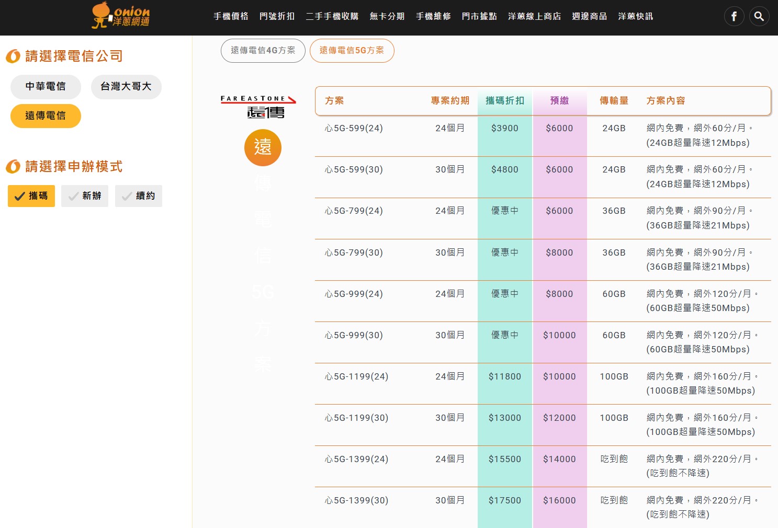Select plan 心5G-799(24)
Viewport: 778px width, 528px height.
(354, 211)
